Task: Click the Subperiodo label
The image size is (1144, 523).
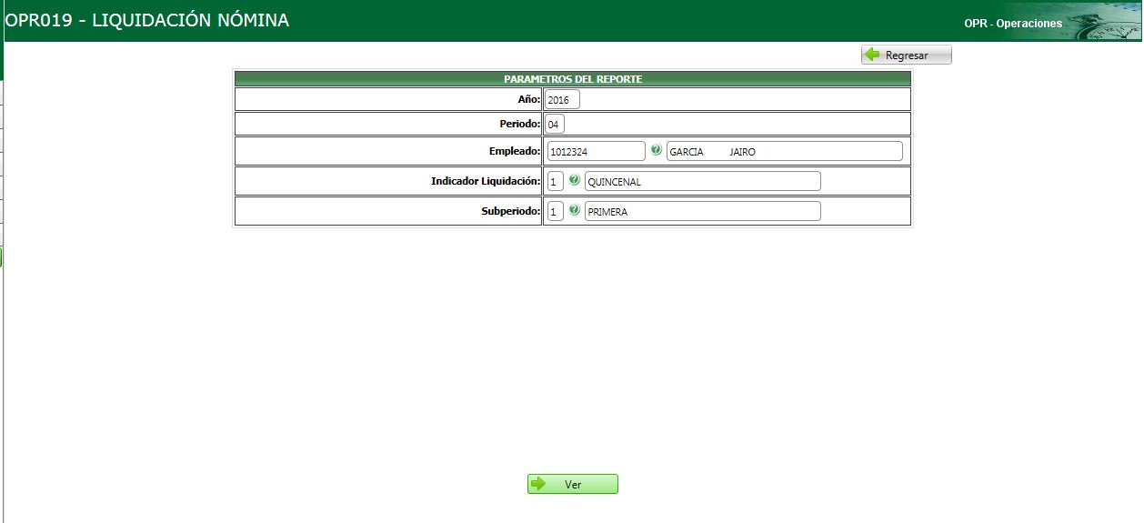Action: [511, 211]
